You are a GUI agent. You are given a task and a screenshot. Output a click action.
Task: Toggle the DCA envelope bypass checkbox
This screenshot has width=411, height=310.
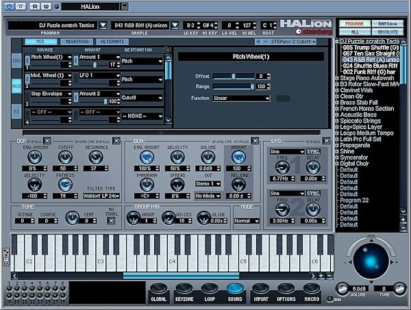pos(255,141)
